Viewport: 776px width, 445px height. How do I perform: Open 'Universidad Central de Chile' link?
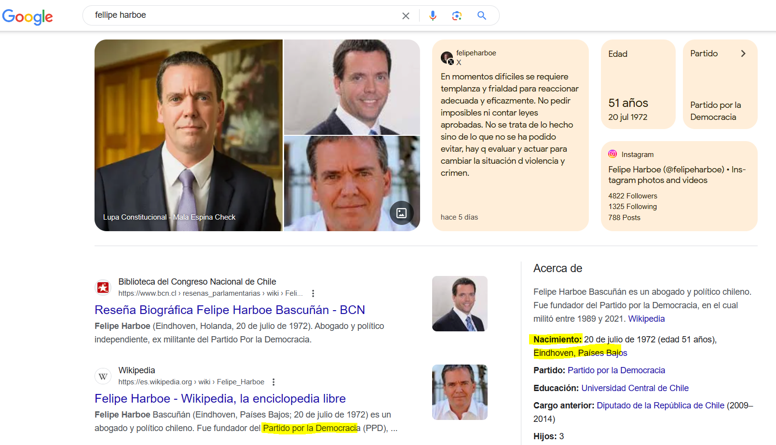[635, 388]
